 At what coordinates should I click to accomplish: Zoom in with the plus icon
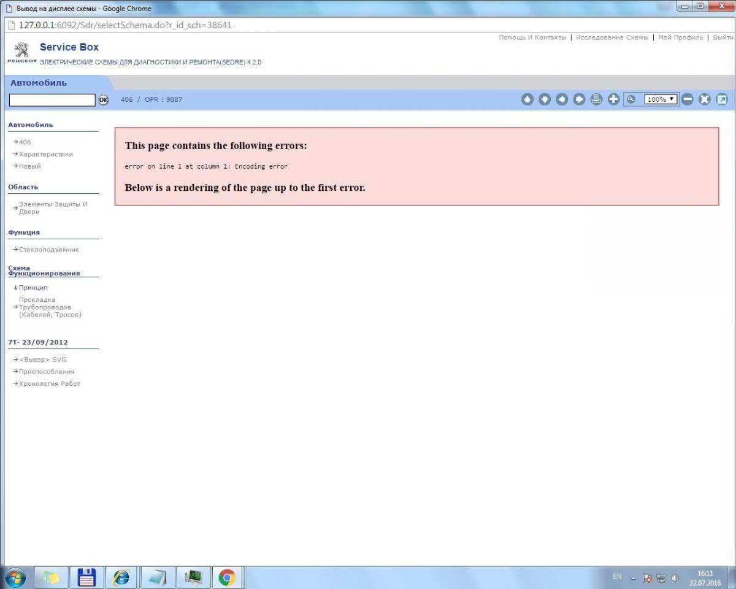point(613,99)
